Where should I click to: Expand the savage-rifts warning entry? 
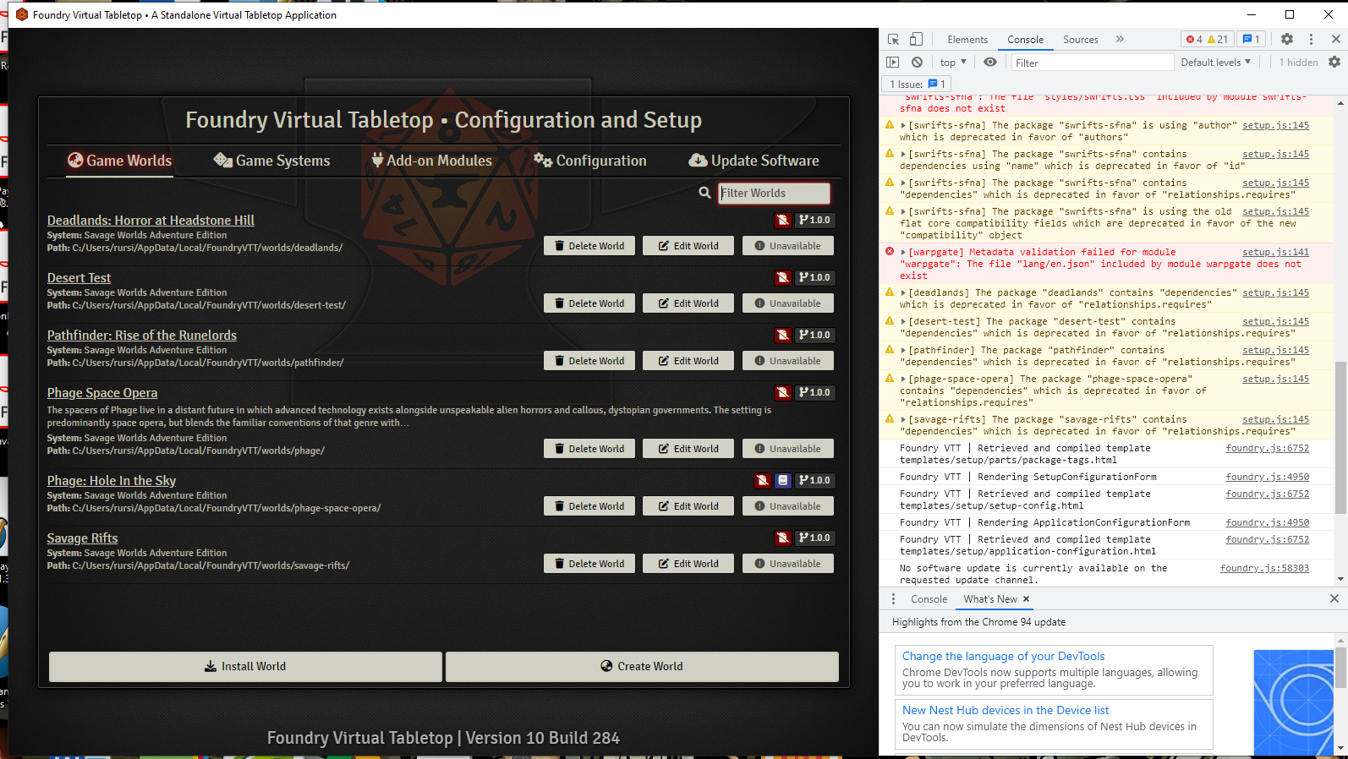(x=903, y=419)
